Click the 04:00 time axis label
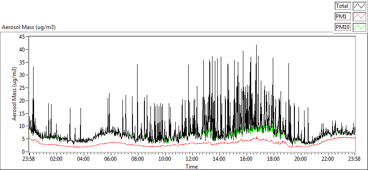Image resolution: width=368 pixels, height=170 pixels. (x=84, y=159)
